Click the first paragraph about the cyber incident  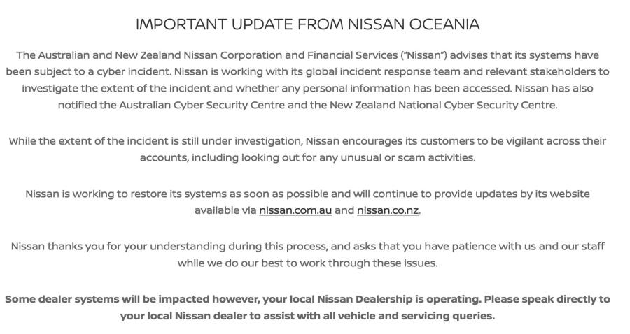(307, 80)
